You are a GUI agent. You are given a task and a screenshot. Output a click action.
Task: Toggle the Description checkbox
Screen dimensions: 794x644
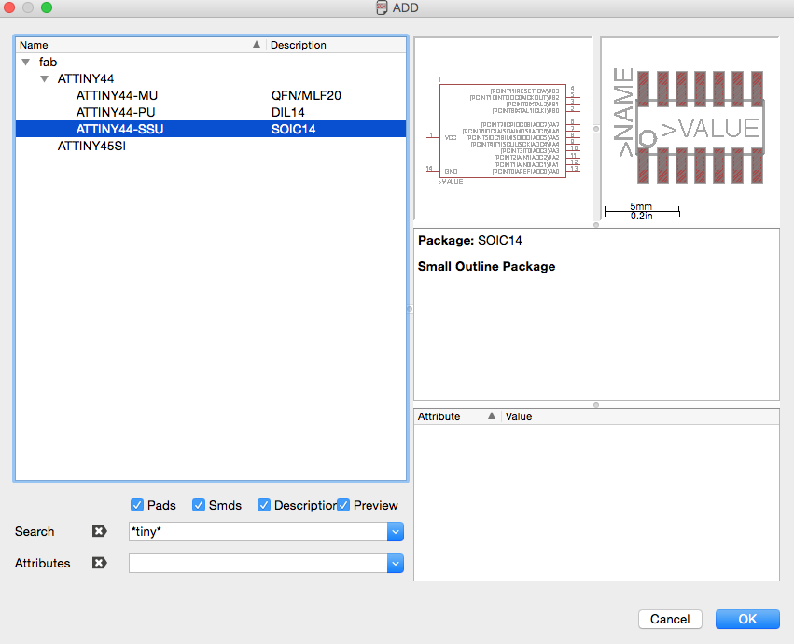click(x=263, y=505)
